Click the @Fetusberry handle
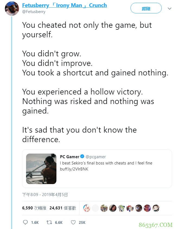 (x=34, y=12)
